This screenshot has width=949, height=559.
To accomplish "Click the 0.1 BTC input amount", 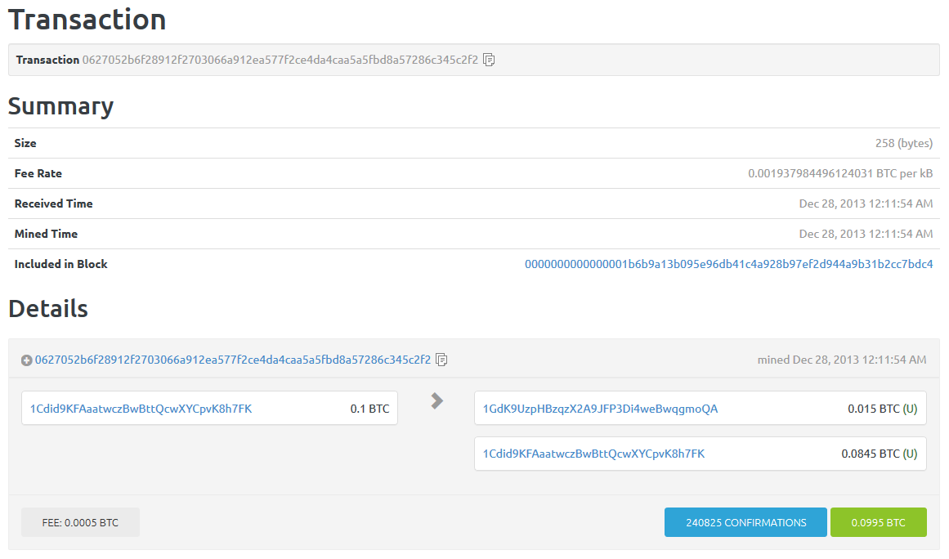I will (369, 409).
